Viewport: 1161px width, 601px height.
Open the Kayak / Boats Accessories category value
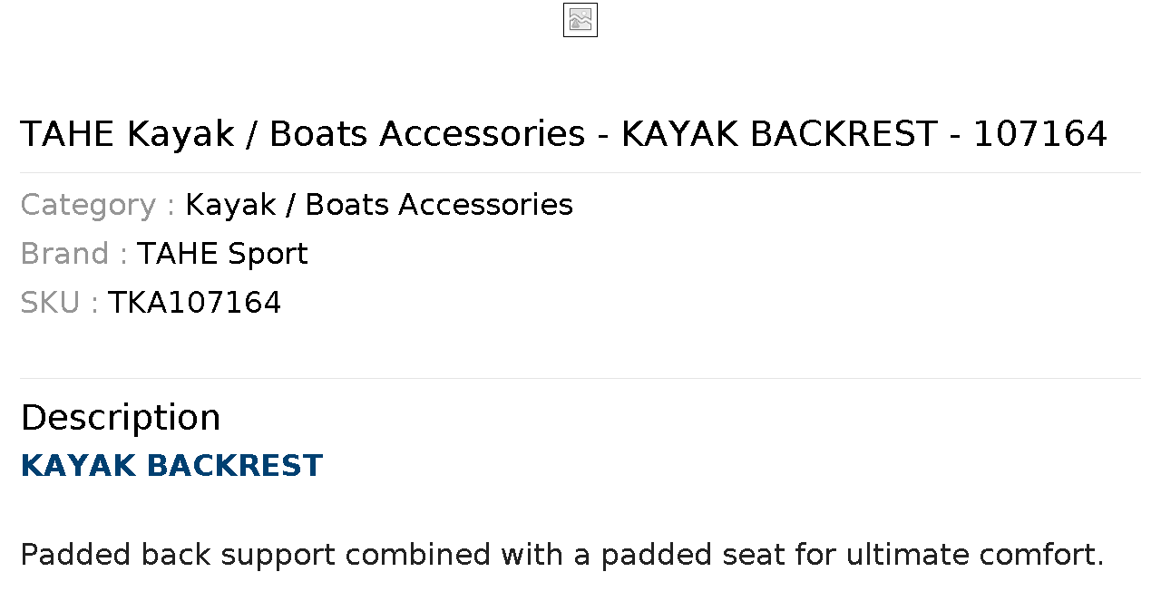379,205
